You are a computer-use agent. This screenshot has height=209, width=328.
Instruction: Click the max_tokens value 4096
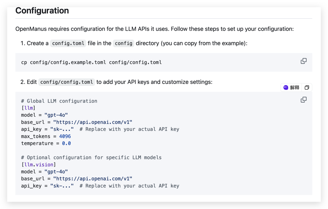pos(65,136)
